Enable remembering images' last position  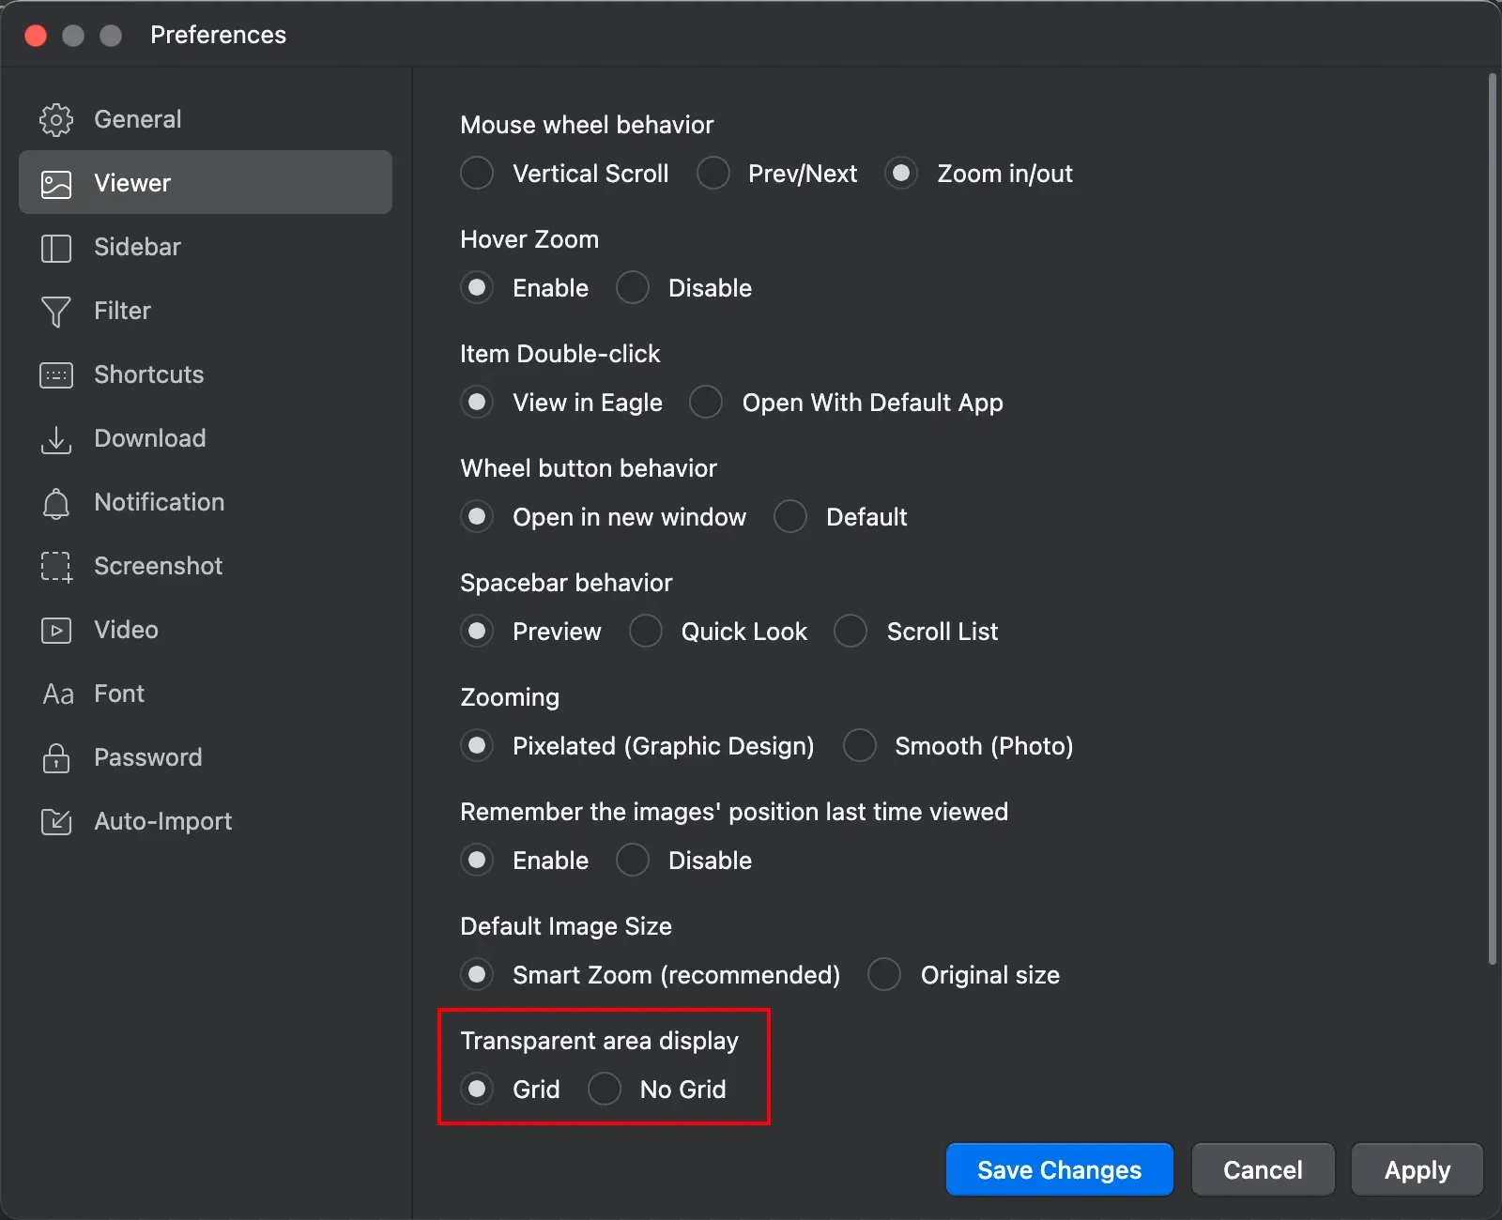pos(477,861)
